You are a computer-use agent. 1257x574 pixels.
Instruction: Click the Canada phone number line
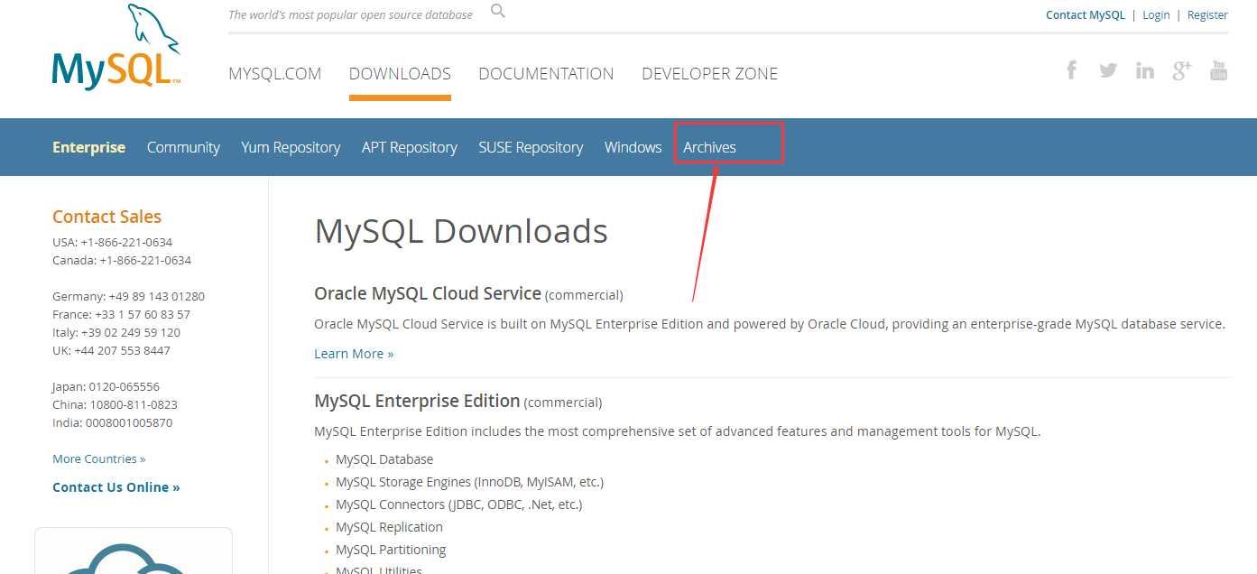click(122, 260)
